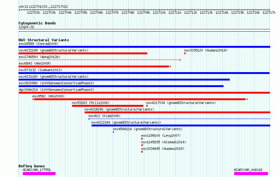Click blue bar under esv3630980
The image size is (279, 177).
point(121,86)
